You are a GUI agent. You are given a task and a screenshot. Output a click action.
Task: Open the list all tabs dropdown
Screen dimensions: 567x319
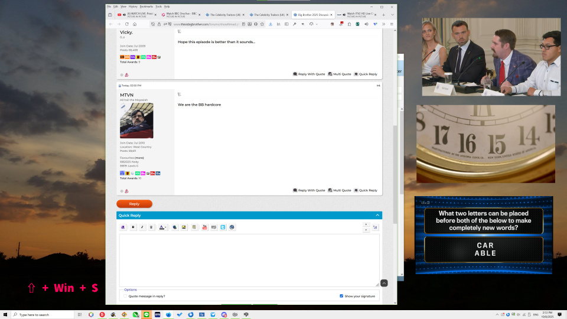pos(392,15)
